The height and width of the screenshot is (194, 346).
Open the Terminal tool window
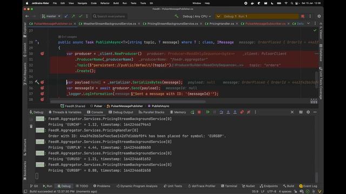pos(229,186)
